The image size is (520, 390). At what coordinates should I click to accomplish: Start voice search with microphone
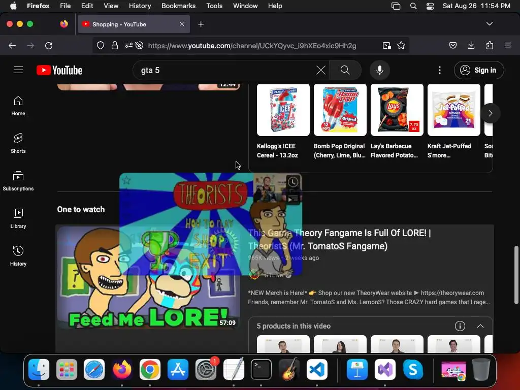pyautogui.click(x=380, y=70)
